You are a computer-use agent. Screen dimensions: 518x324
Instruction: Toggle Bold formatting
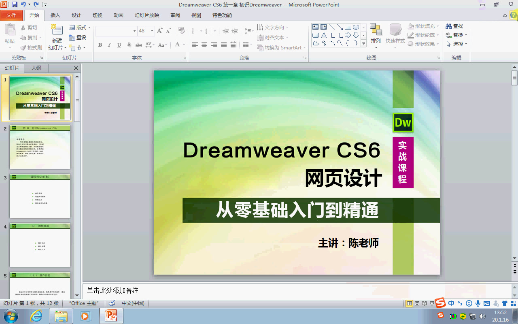coord(100,45)
